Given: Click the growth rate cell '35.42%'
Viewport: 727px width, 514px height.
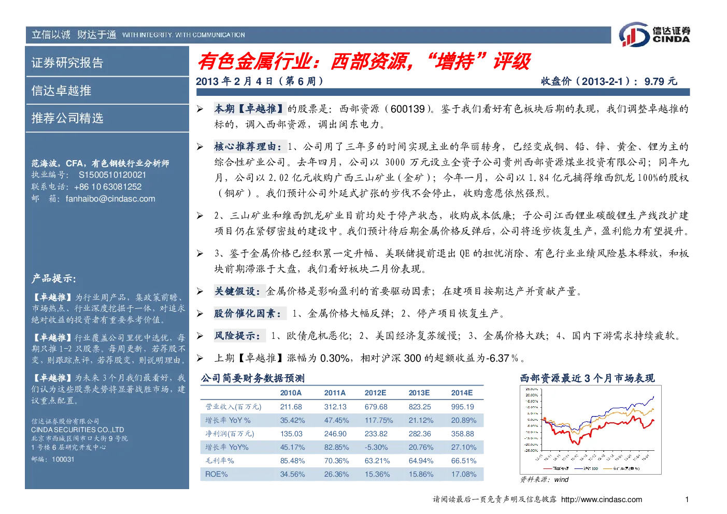Looking at the screenshot, I should click(x=293, y=420).
